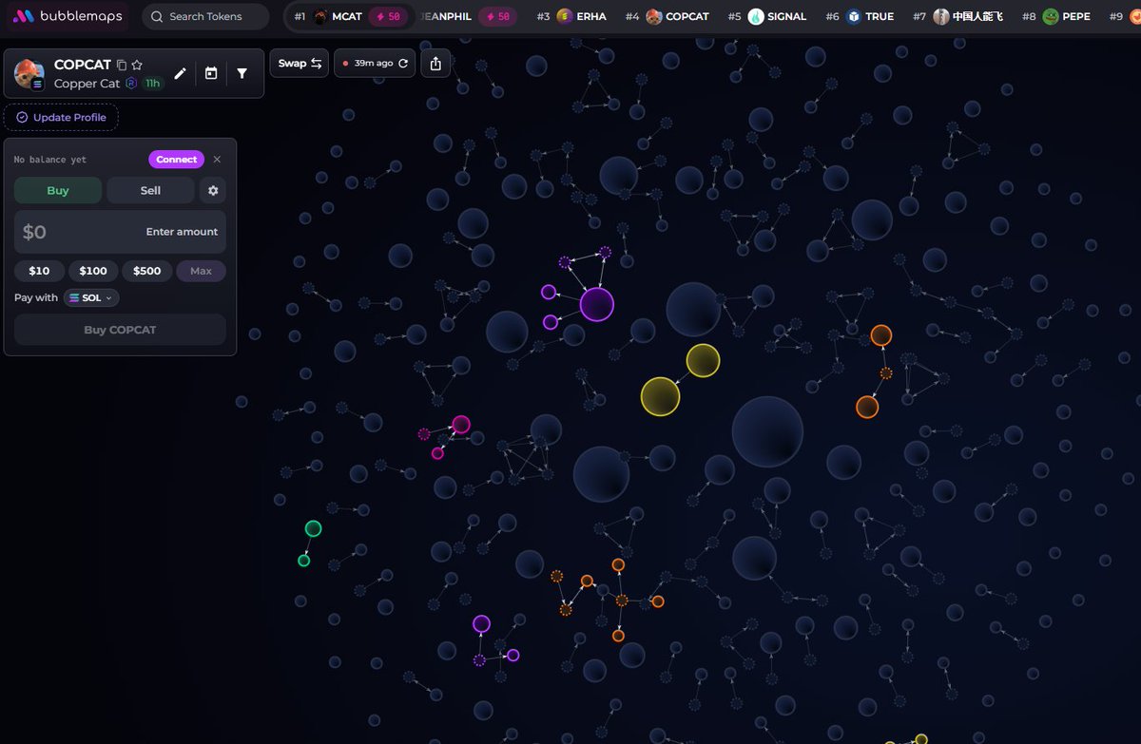Click the Update Profile button
The height and width of the screenshot is (744, 1141).
click(x=61, y=117)
